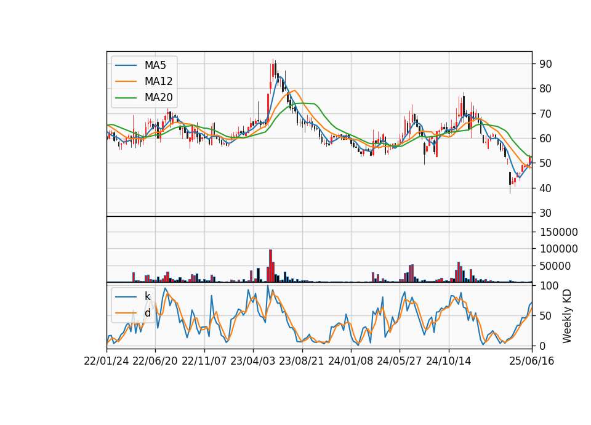Screen dimensions: 591x425
Task: Click the blue MA5 legend line sample
Action: point(126,66)
